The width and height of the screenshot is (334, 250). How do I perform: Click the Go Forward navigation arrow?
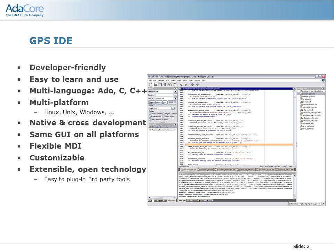click(x=197, y=85)
